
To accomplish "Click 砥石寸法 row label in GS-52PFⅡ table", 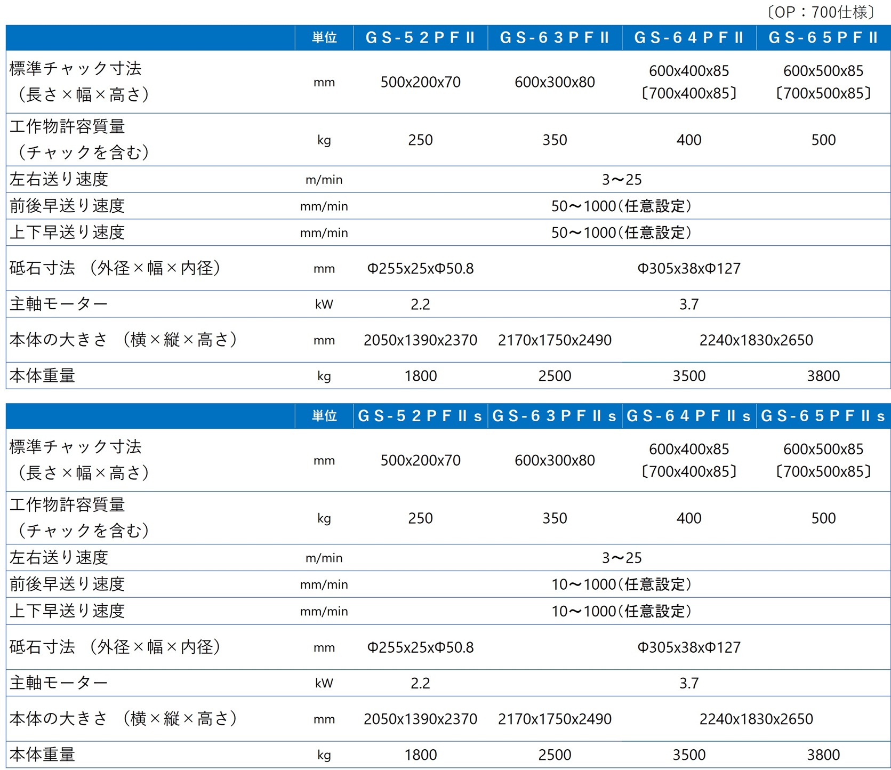I will tap(115, 268).
